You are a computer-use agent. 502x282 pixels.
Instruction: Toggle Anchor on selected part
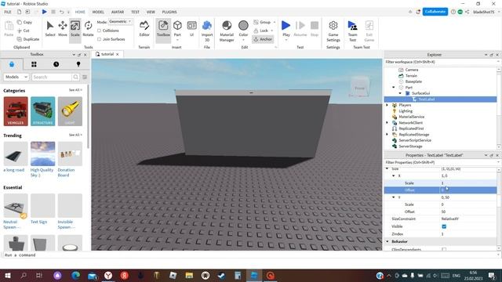263,39
